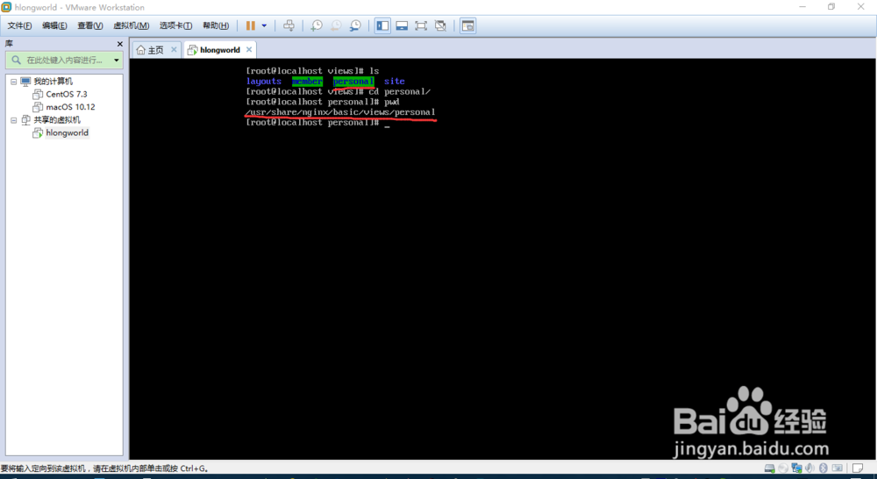This screenshot has width=877, height=479.
Task: Click the VMware Workstation title bar icon
Action: click(6, 7)
